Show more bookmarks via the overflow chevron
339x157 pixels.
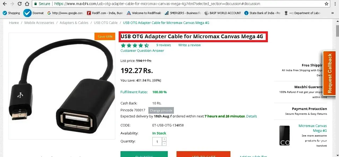tap(333, 13)
